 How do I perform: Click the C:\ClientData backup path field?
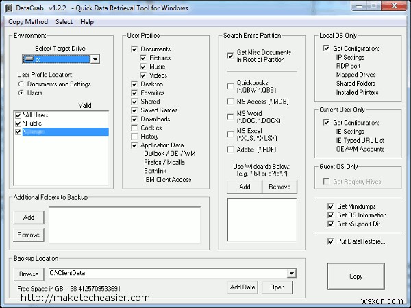pyautogui.click(x=168, y=273)
